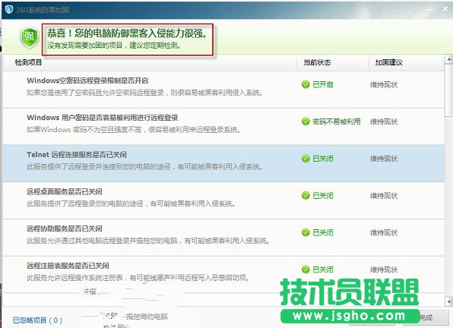Click the 360系统防黑加固 window title
Screen dimensions: 453x328
click(43, 10)
